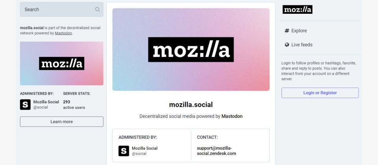Click the magnifier icon in the search box
This screenshot has height=165, width=378.
tap(97, 9)
